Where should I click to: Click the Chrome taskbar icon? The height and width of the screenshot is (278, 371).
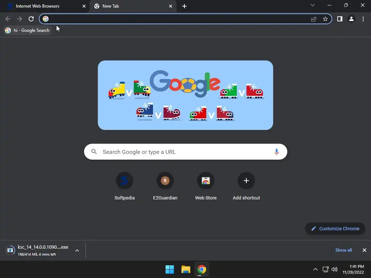pyautogui.click(x=202, y=269)
